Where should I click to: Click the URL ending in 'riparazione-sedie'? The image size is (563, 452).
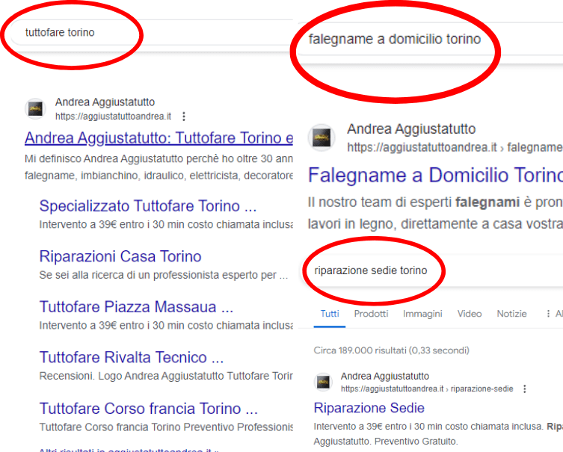point(427,388)
